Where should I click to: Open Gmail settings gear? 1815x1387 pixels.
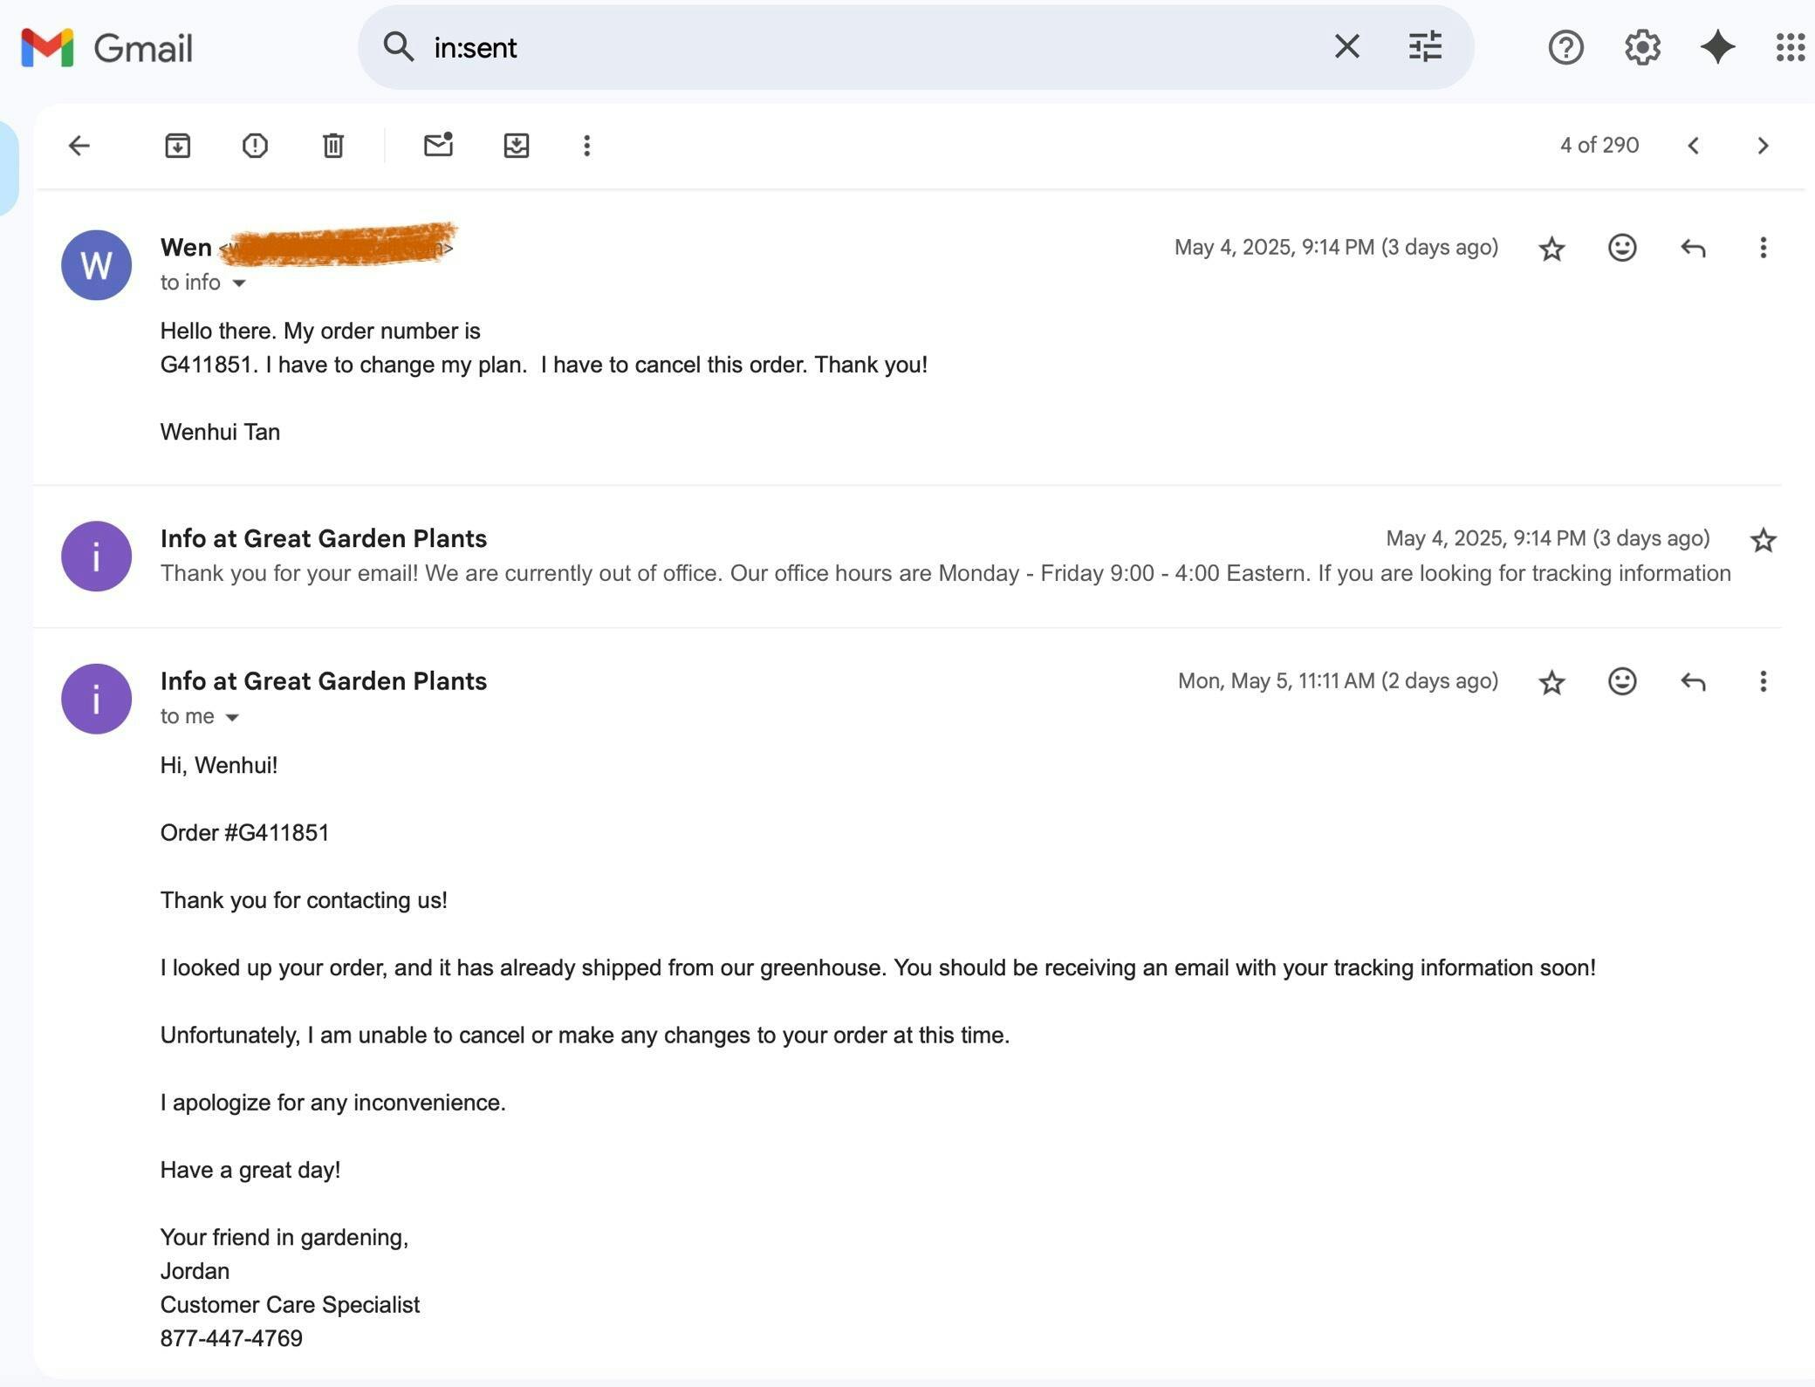pos(1641,47)
